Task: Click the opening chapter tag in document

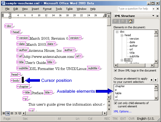Action: coord(23,86)
